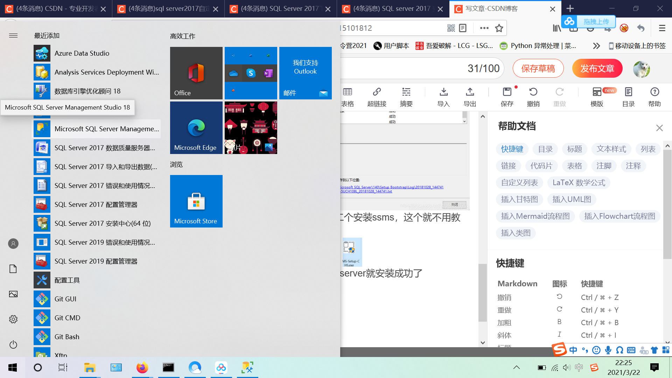Click the 帮助 toolbar icon
This screenshot has width=672, height=378.
(655, 97)
